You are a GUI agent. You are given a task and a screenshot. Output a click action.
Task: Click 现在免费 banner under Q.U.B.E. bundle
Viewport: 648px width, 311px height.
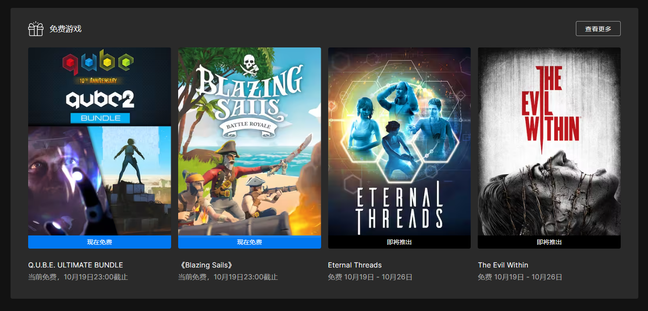pos(99,242)
